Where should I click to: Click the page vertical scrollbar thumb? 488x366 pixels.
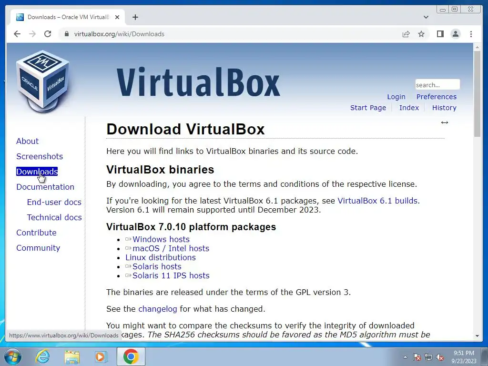(x=477, y=93)
